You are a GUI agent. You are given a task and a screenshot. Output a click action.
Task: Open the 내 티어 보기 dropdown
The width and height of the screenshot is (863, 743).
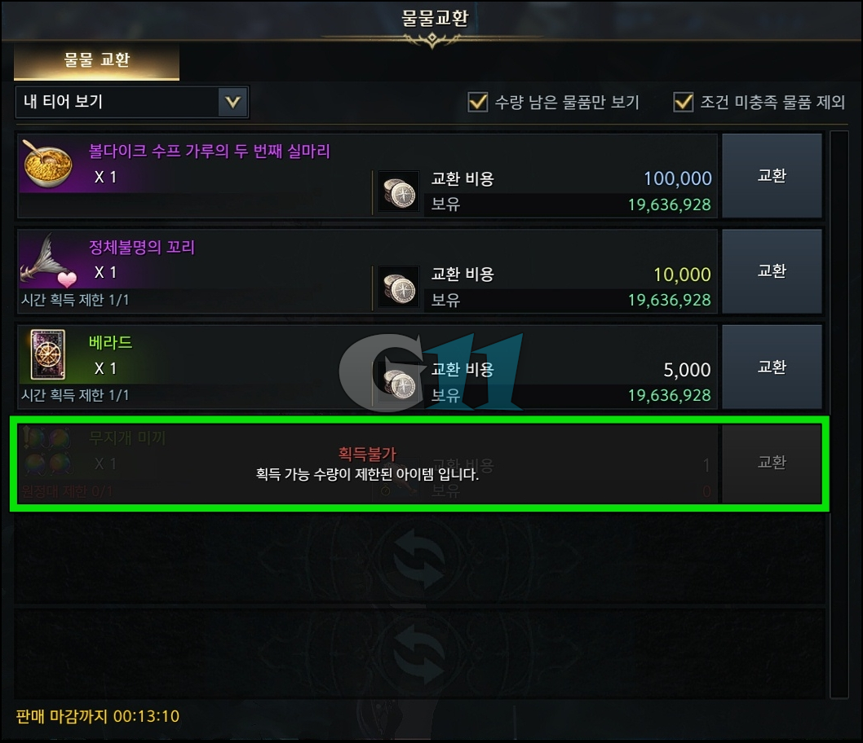point(132,102)
